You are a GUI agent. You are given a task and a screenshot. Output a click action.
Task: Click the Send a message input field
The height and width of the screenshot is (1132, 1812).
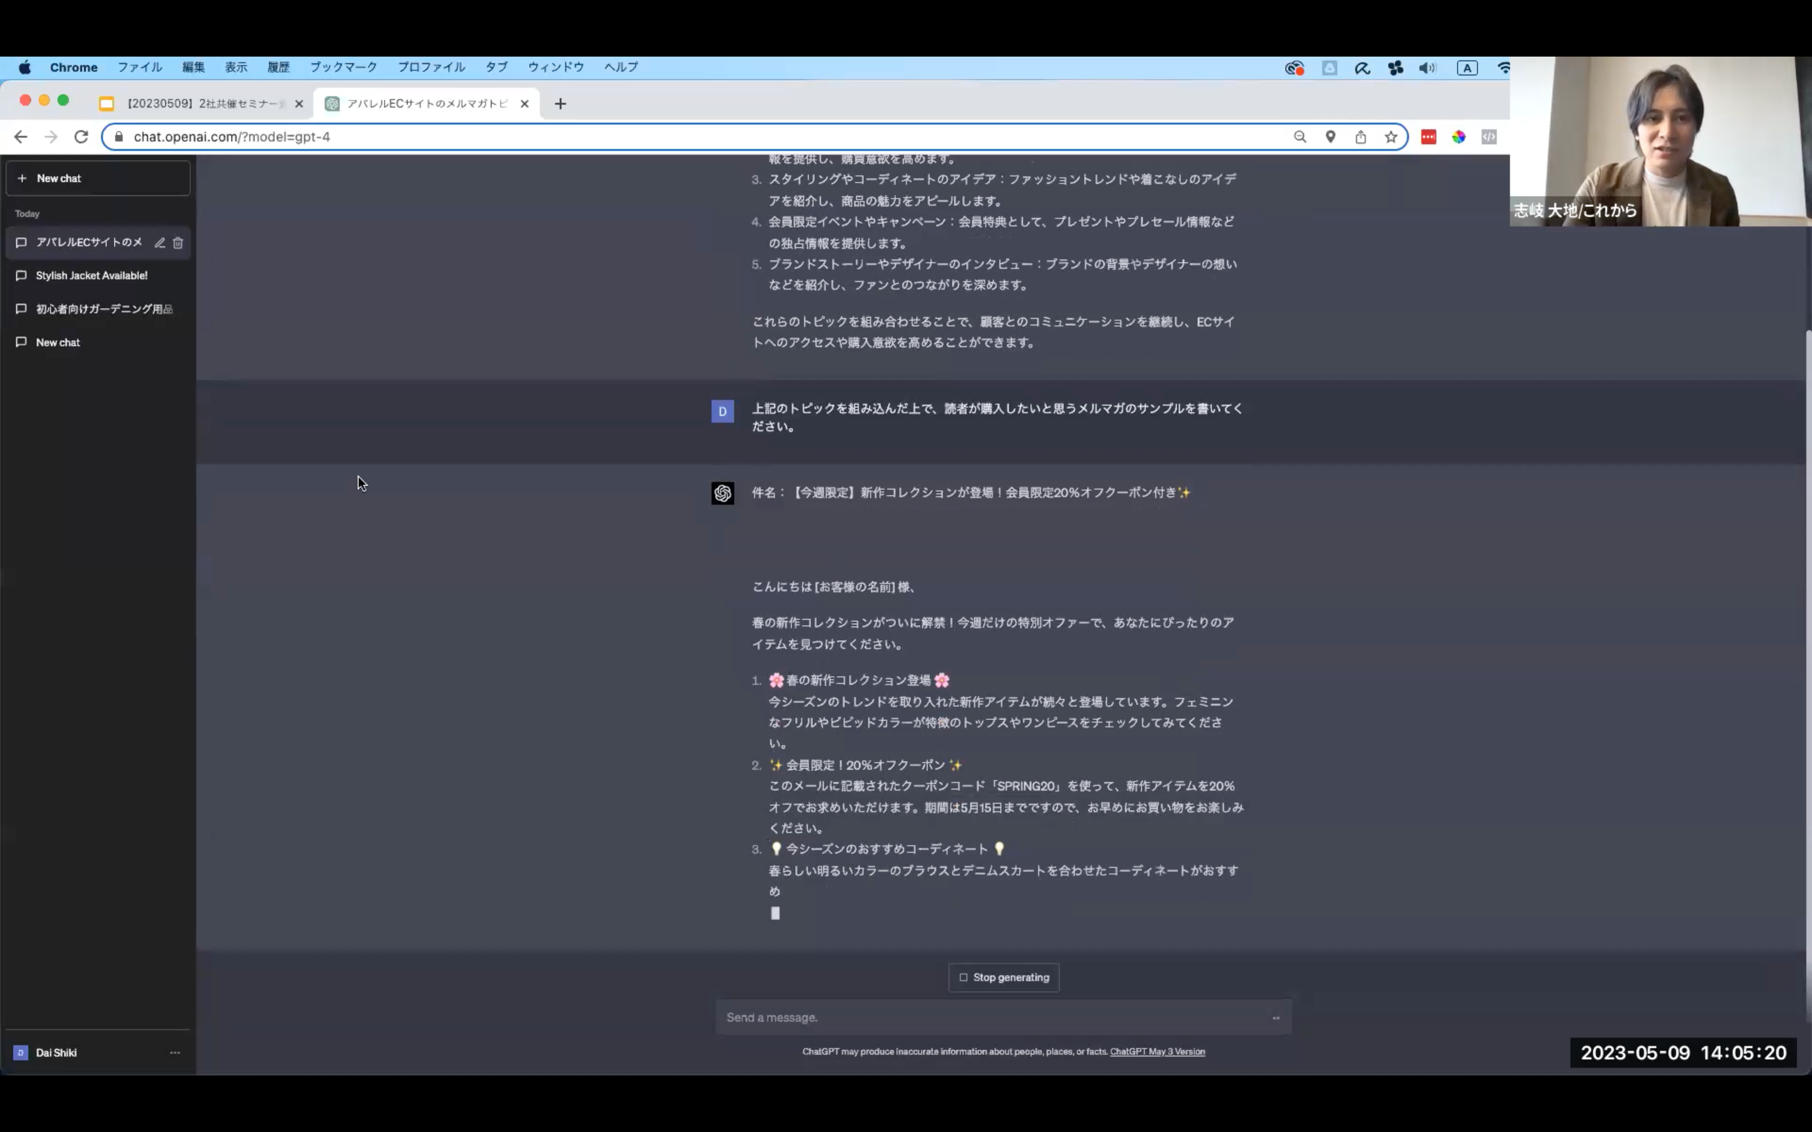pos(988,1018)
